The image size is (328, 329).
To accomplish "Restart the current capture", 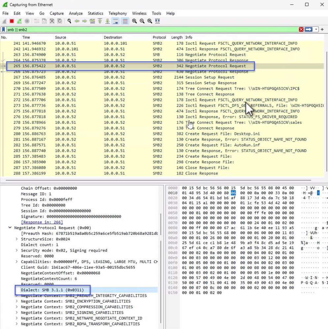I will 19,21.
